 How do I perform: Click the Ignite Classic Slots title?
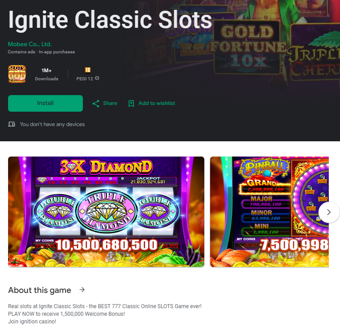coord(110,20)
